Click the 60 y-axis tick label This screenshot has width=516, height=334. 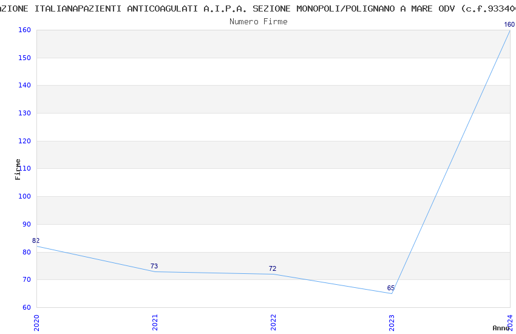(x=27, y=307)
